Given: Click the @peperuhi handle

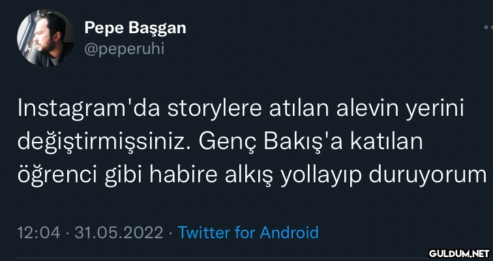Looking at the screenshot, I should 120,49.
